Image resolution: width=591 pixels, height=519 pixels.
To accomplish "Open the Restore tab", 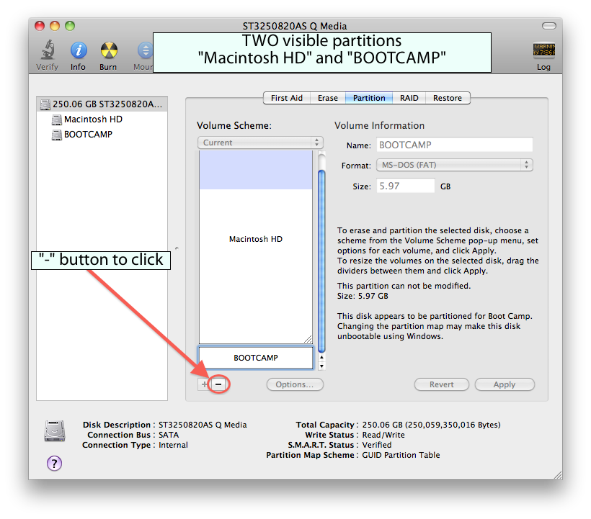I will tap(448, 98).
